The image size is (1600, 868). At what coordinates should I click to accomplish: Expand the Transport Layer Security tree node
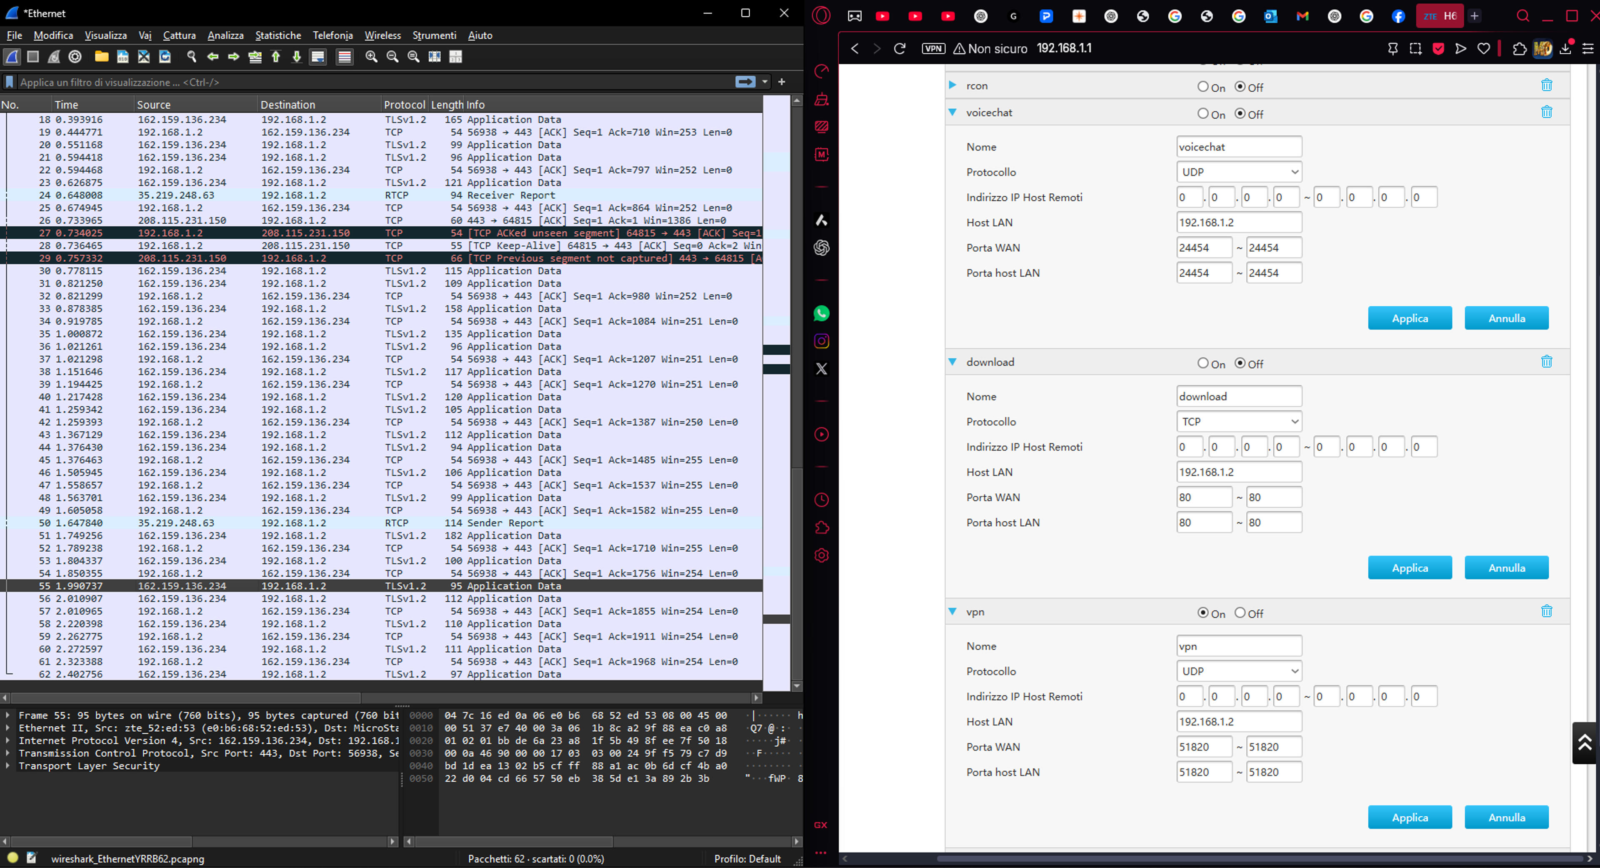pyautogui.click(x=7, y=765)
